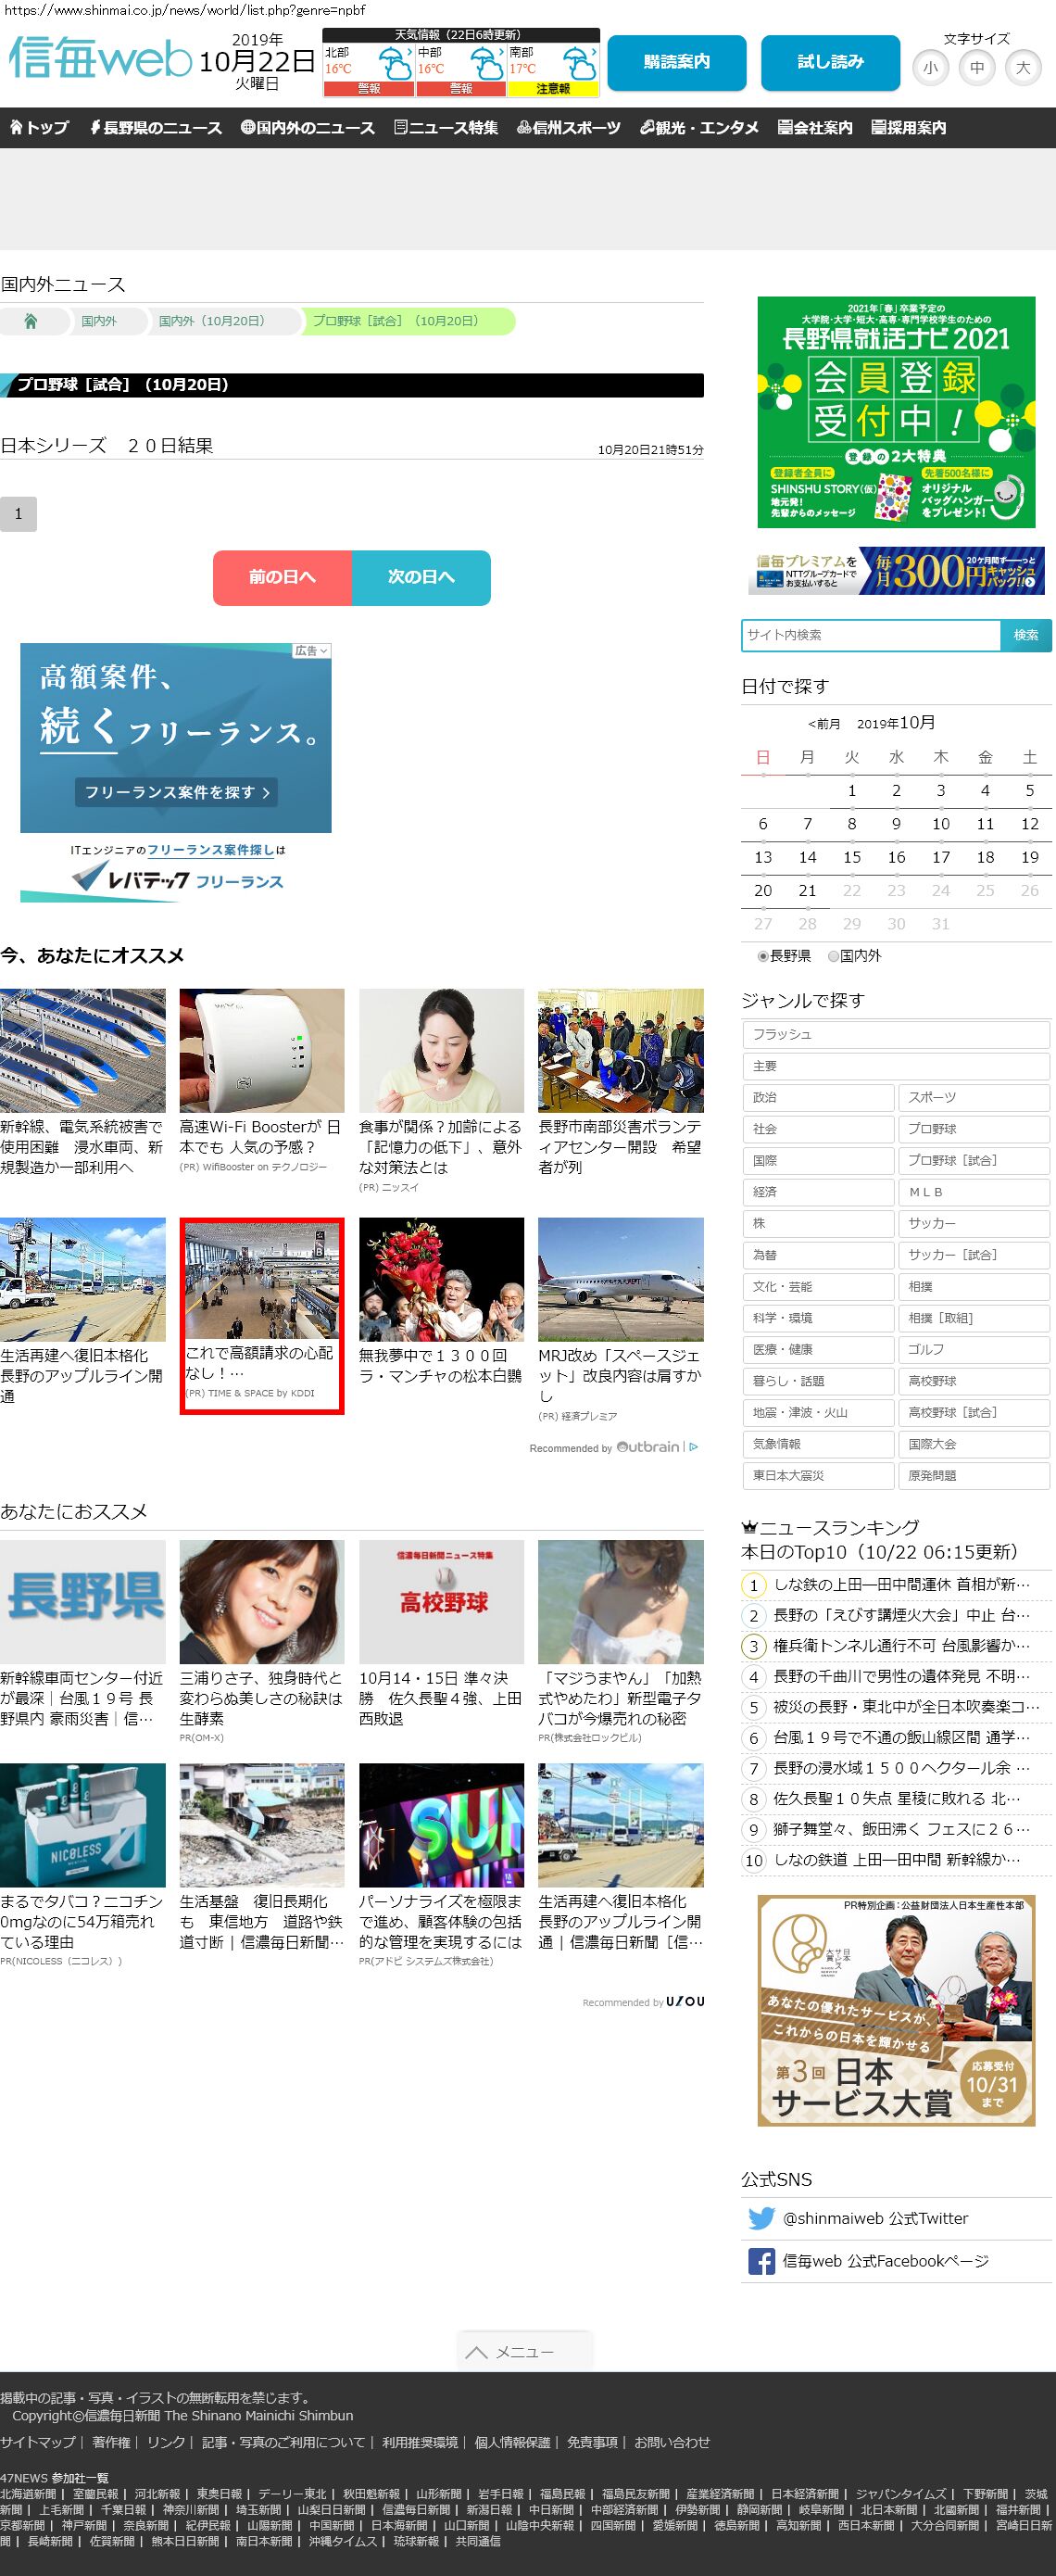The image size is (1056, 2576).
Task: Select the 国内外 radio button
Action: pyautogui.click(x=833, y=956)
